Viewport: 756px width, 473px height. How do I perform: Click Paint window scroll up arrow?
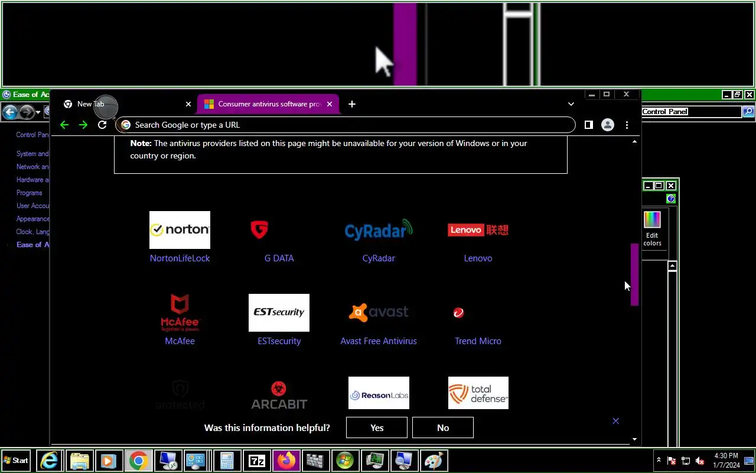coord(672,266)
